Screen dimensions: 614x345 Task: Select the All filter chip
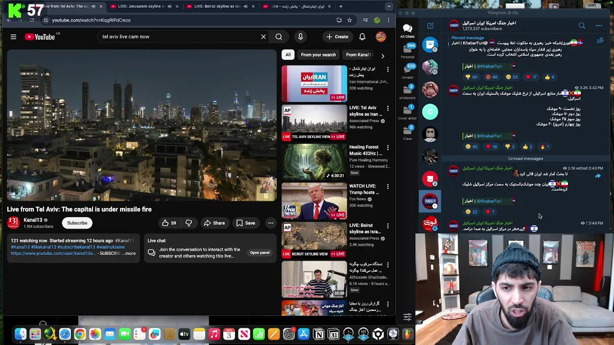(x=288, y=55)
